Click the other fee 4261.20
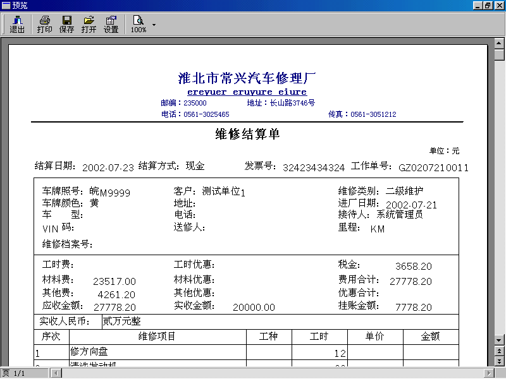Screen dimensions: 506x379 point(116,294)
